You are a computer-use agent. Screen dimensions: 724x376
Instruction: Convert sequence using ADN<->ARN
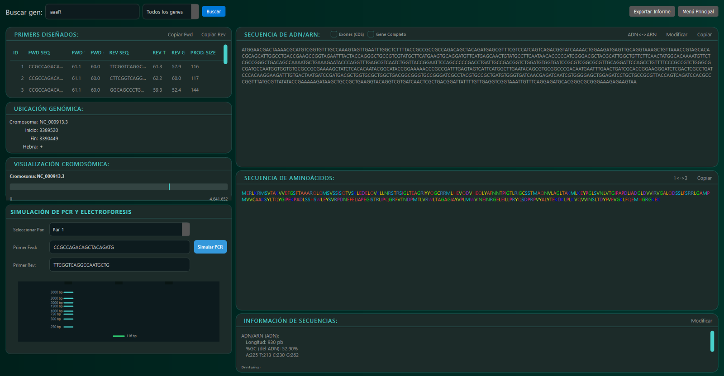[642, 35]
